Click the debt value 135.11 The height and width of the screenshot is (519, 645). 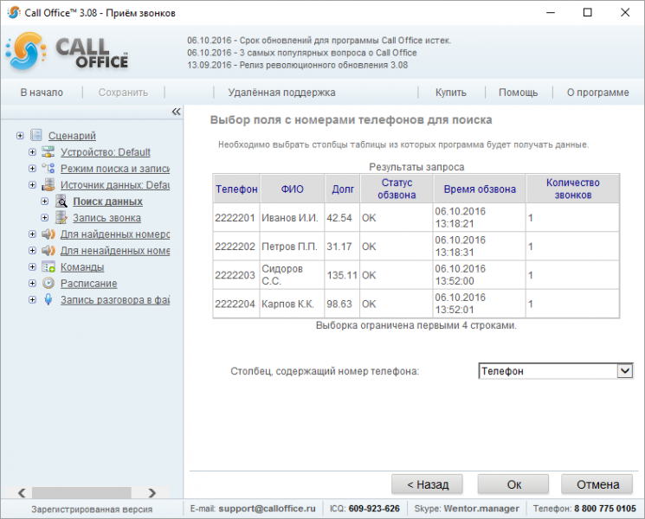click(342, 275)
